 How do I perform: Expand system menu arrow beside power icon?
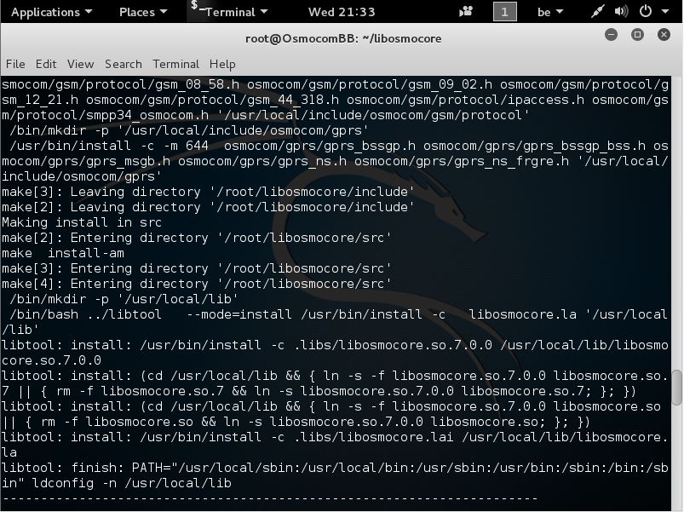click(x=665, y=12)
